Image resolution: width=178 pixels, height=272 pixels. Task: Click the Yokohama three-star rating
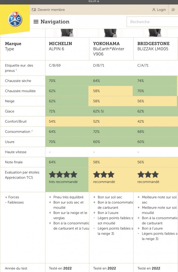tap(104, 175)
